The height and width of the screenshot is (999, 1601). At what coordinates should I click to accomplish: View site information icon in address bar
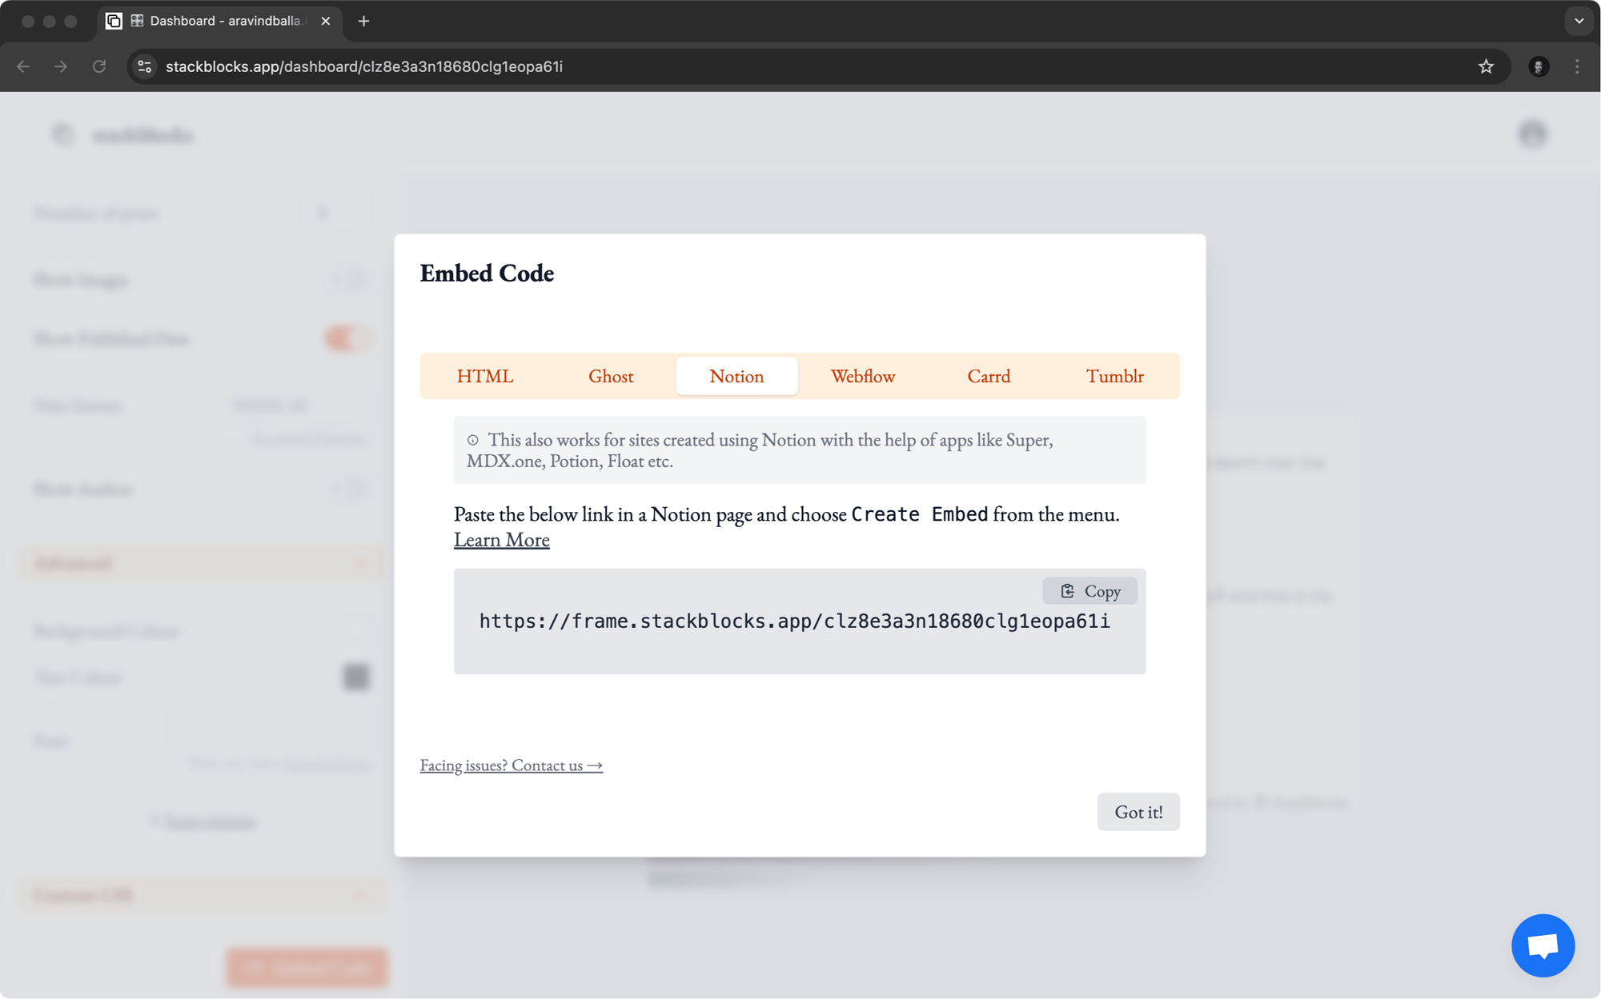click(x=145, y=66)
